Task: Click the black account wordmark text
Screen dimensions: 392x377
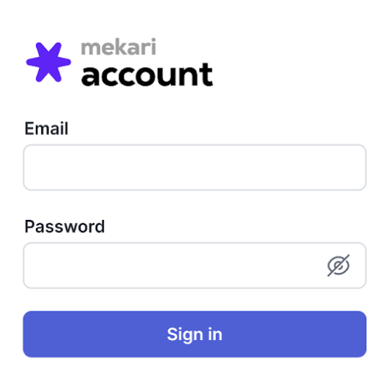Action: click(147, 75)
